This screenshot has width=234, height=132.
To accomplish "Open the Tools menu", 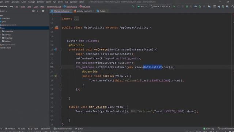I will point(60,2).
